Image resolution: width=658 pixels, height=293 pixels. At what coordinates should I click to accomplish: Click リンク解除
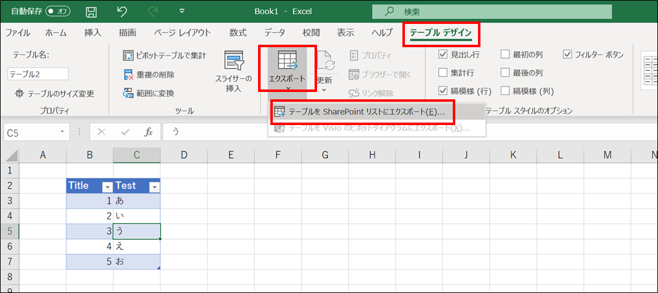(371, 93)
